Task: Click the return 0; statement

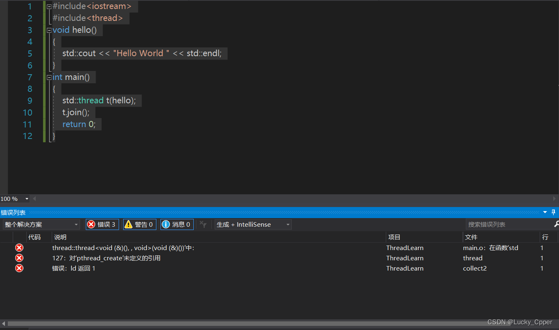Action: click(x=79, y=124)
